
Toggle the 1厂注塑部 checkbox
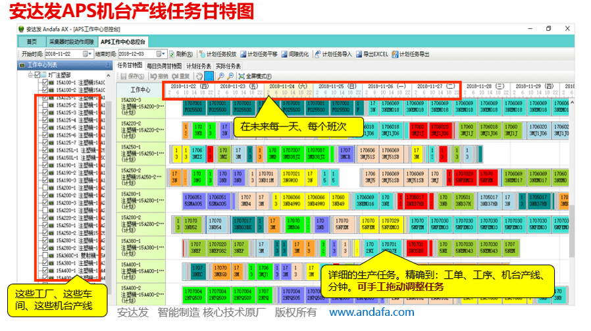tap(38, 75)
